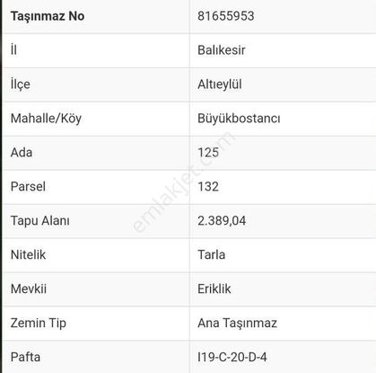
Task: Click the Altıeylül district value
Action: pos(220,84)
